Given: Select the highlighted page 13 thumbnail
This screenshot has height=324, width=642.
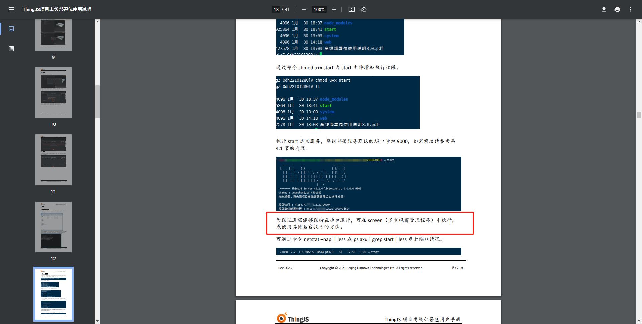Looking at the screenshot, I should pos(53,294).
